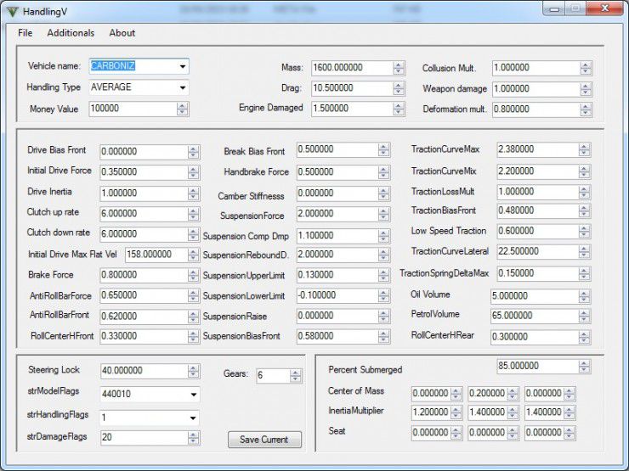Adjust the Gears count spinner
This screenshot has height=471, width=629.
pos(295,375)
